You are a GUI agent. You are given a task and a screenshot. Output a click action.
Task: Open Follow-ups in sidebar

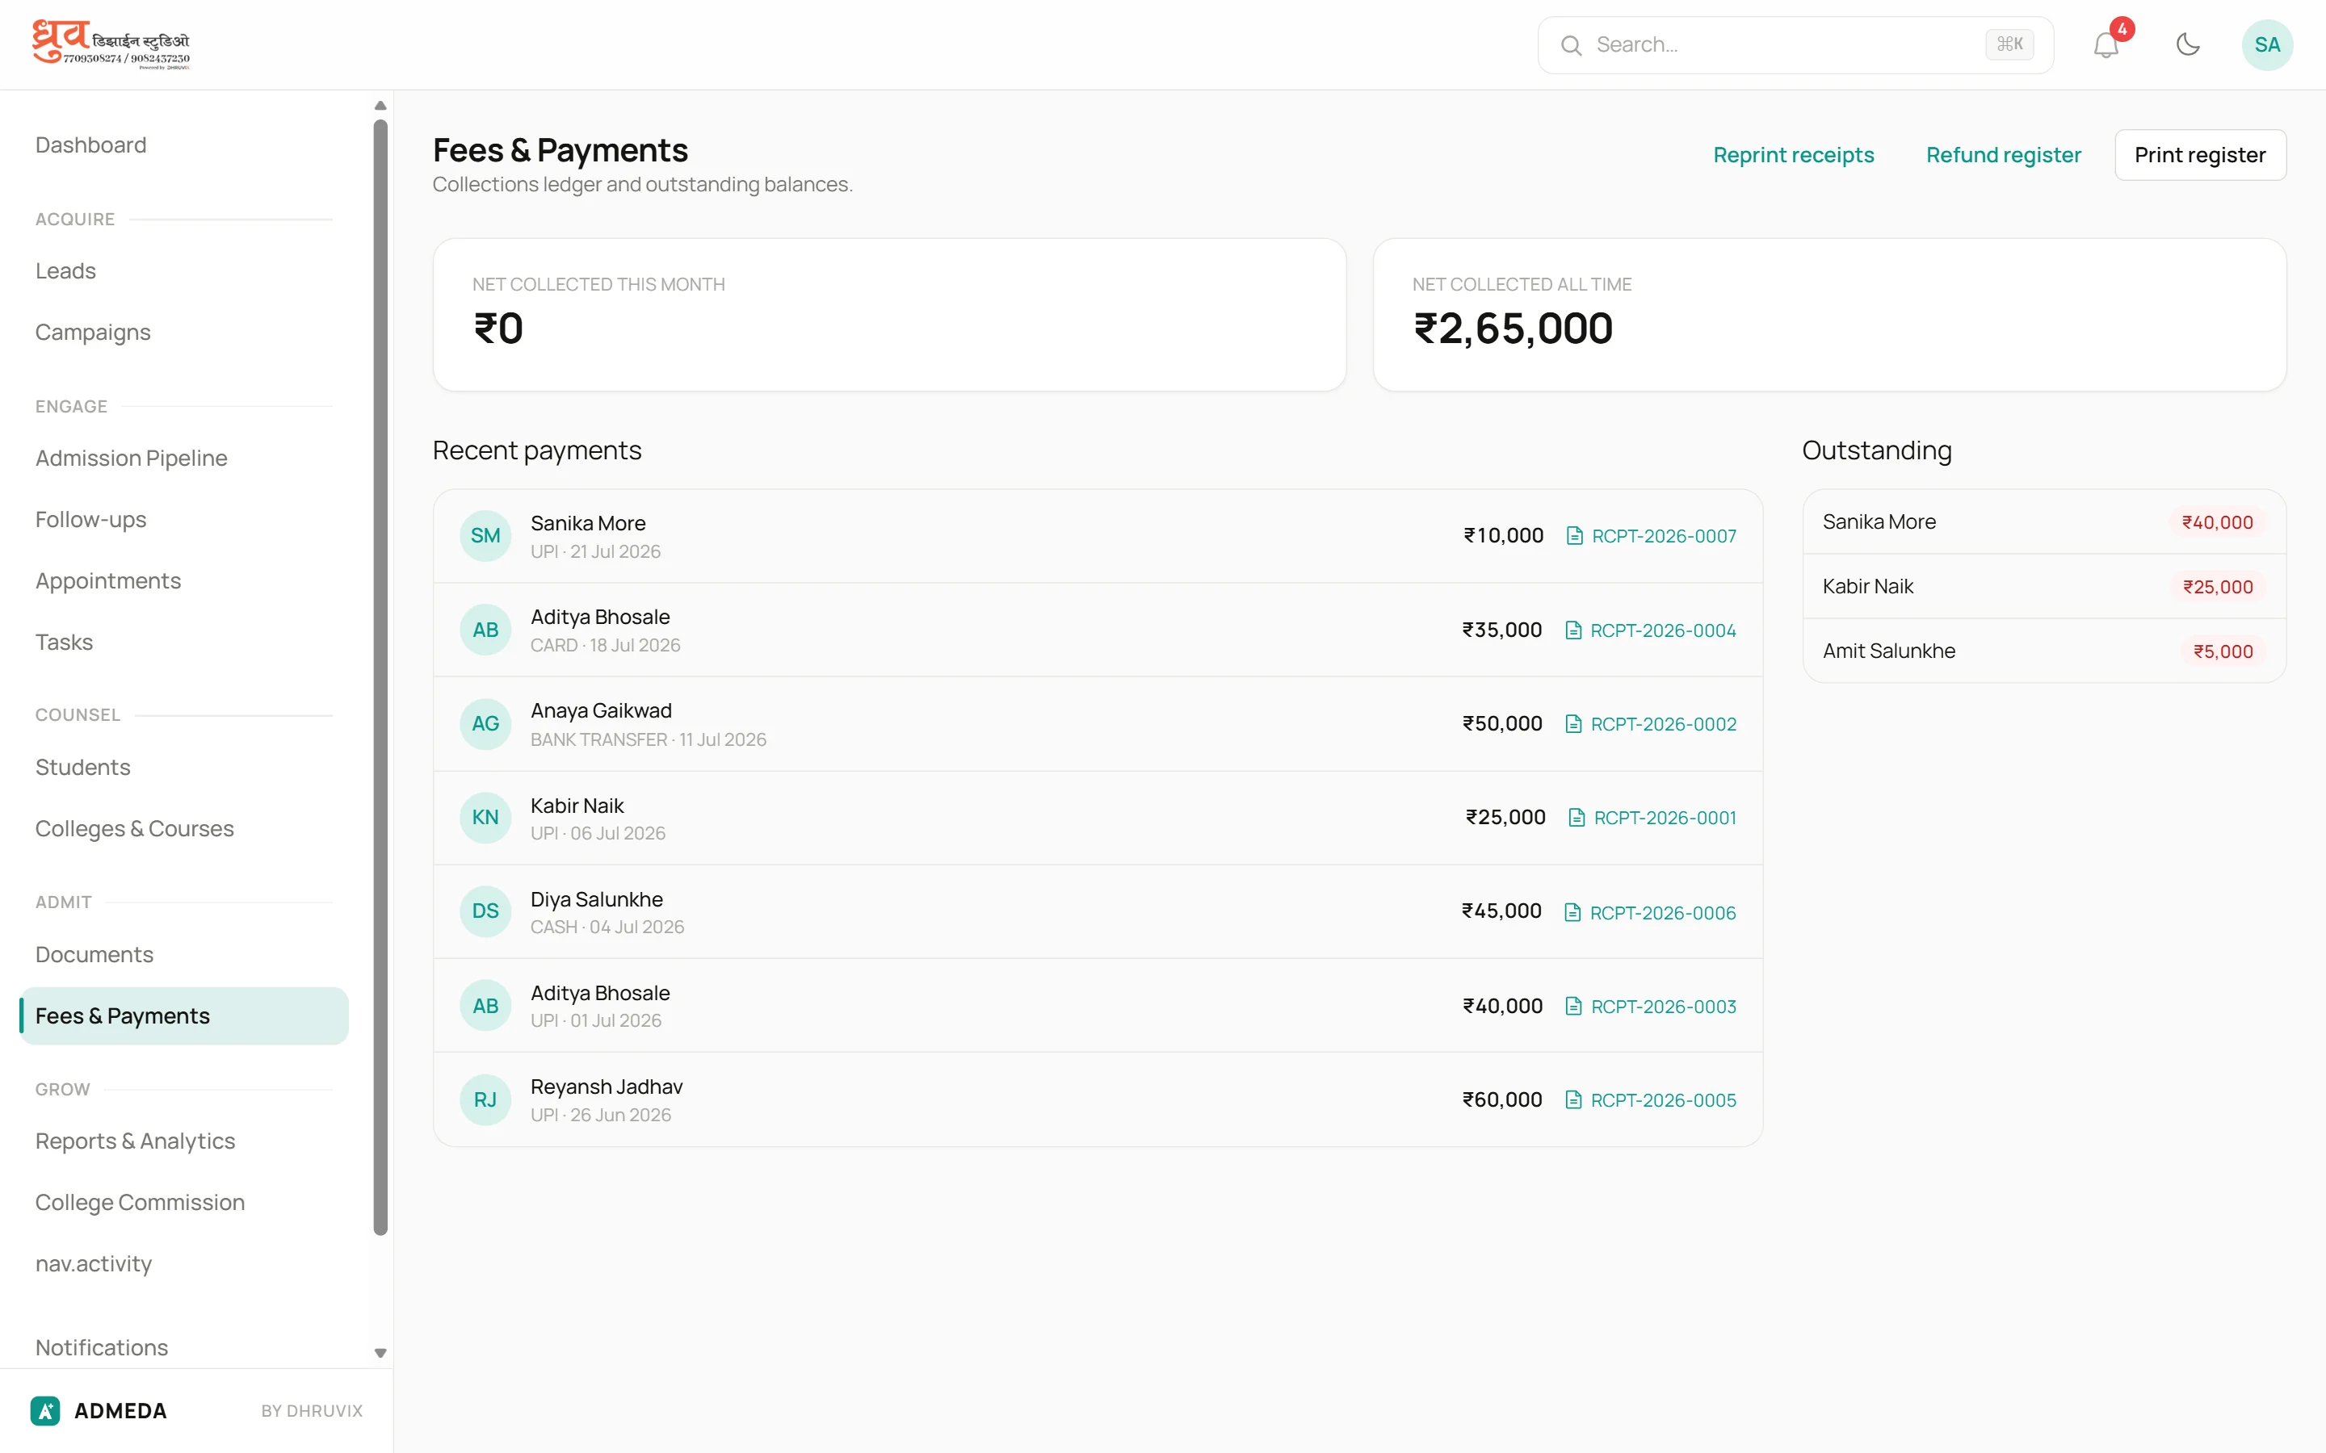click(x=90, y=520)
